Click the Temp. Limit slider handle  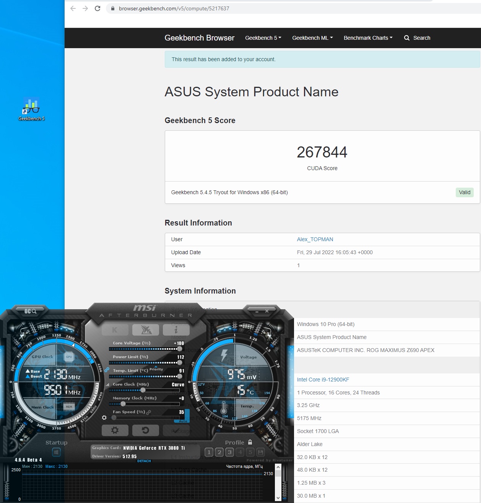pos(180,376)
